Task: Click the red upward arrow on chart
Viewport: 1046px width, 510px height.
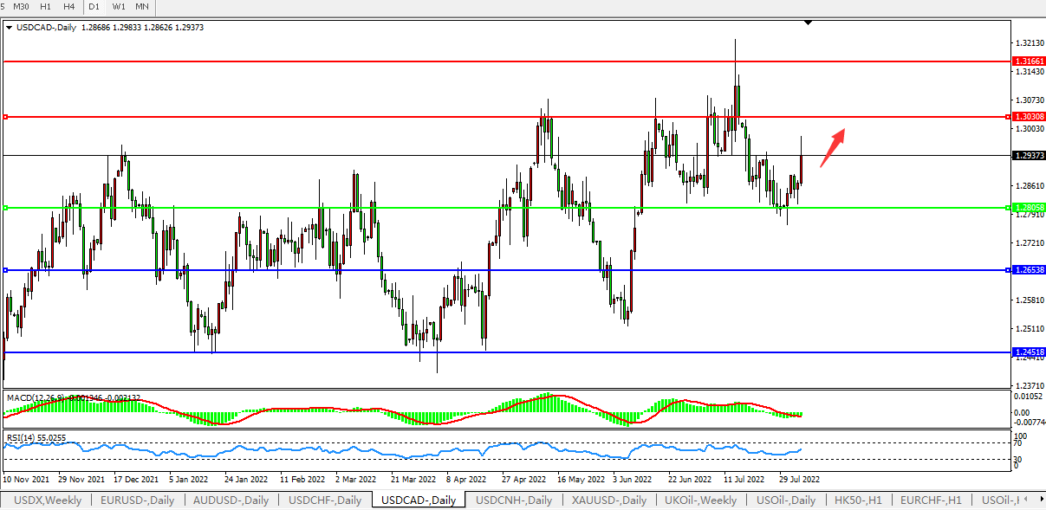Action: [x=833, y=146]
